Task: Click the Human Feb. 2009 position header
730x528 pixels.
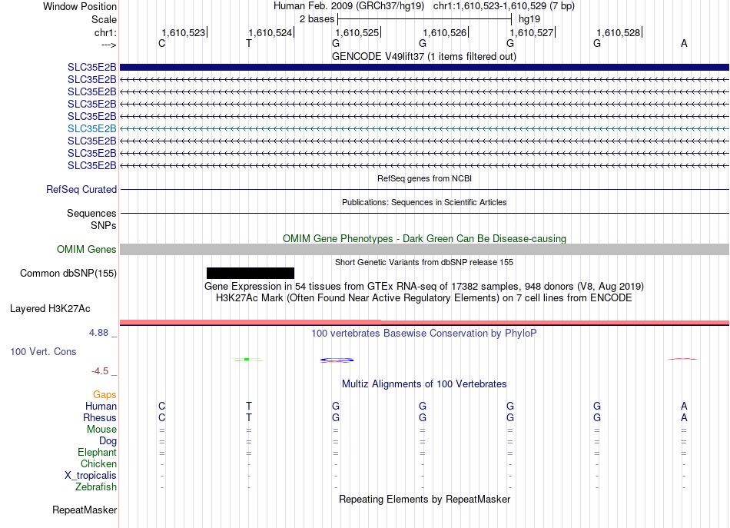Action: tap(423, 6)
